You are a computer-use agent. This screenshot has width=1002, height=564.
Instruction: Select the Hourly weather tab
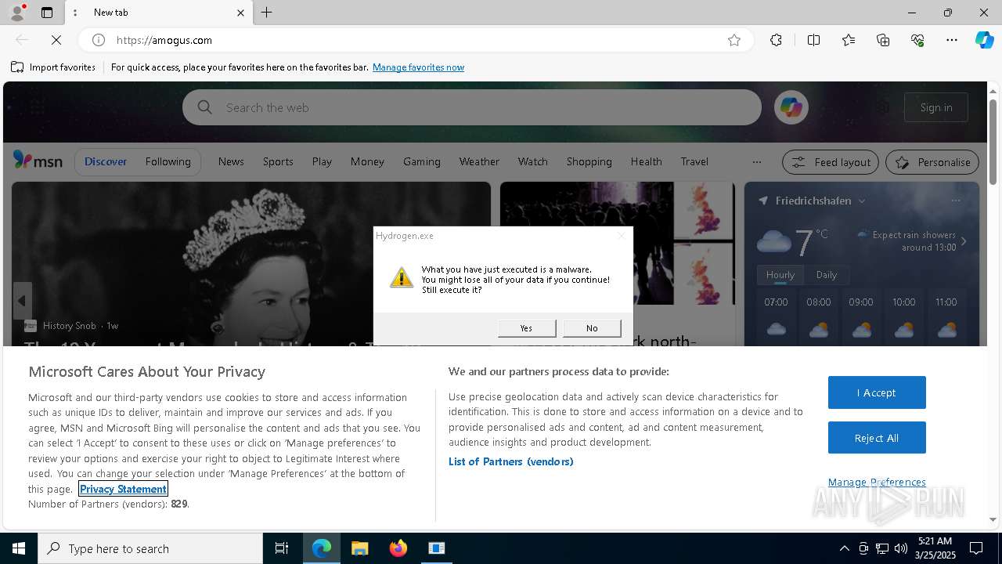tap(780, 275)
